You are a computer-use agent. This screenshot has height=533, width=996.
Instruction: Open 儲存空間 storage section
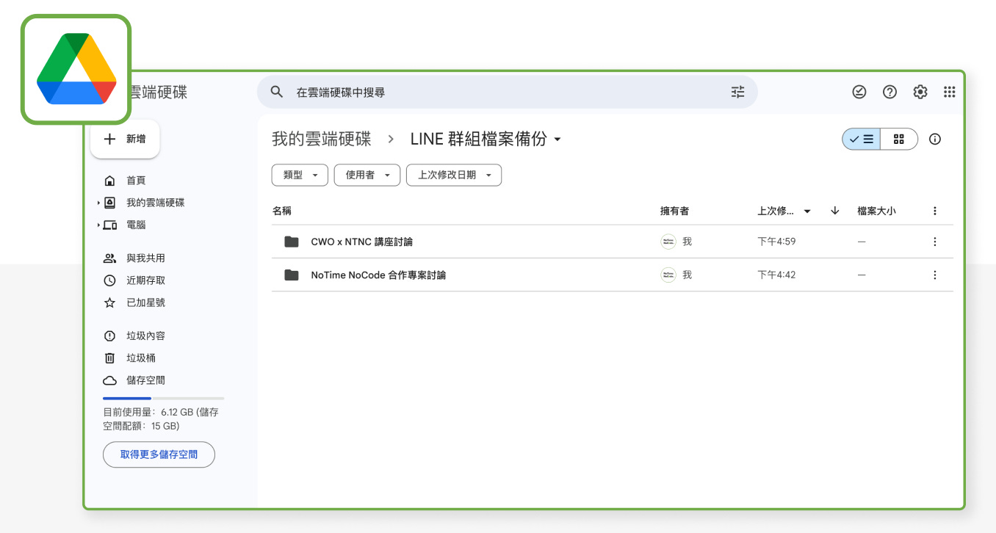pos(145,380)
